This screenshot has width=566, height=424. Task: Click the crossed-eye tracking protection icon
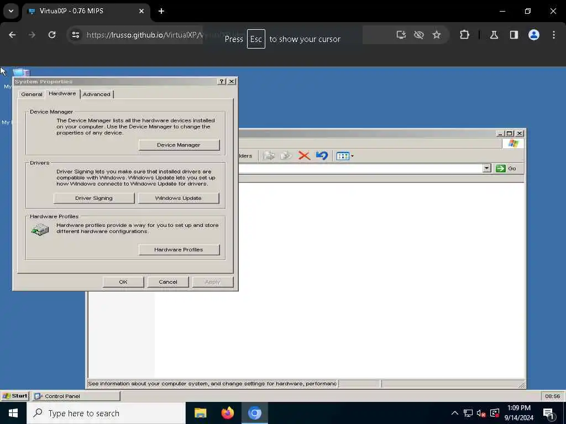point(419,35)
